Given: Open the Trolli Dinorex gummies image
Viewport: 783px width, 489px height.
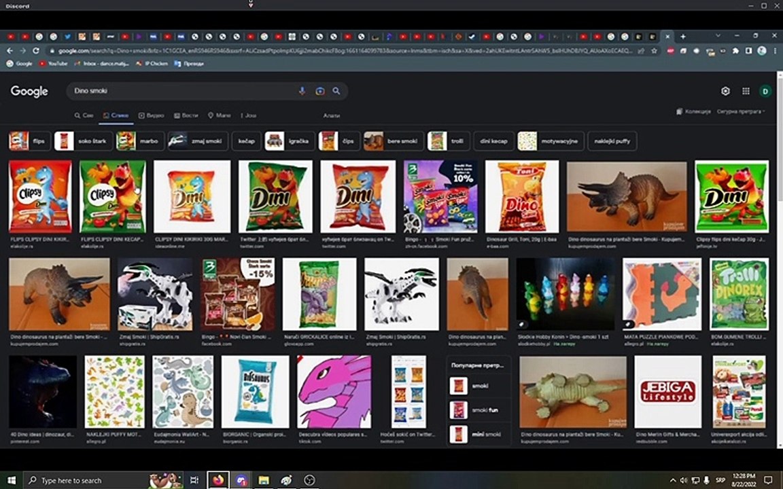Looking at the screenshot, I should click(x=739, y=294).
